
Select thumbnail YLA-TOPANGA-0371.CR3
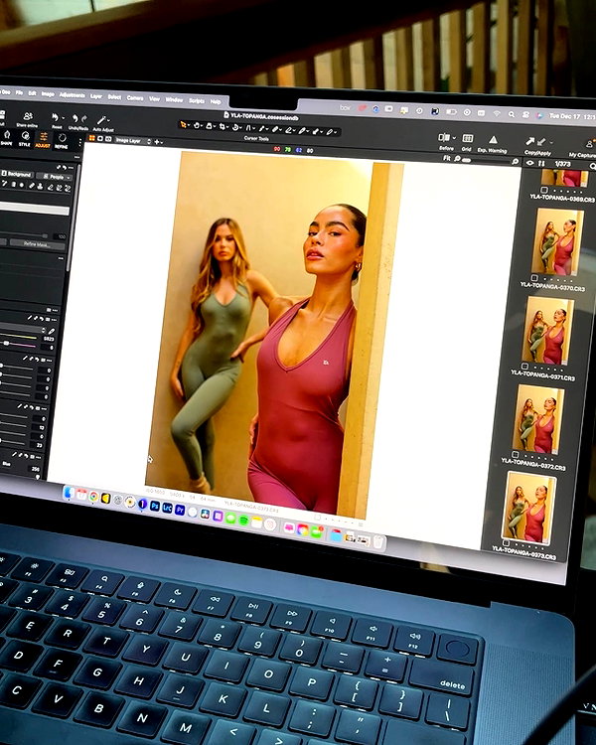coord(547,330)
